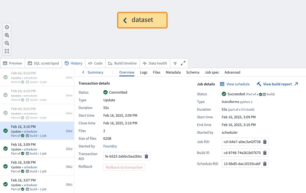
Task: Click the View schedule link
Action: [x=235, y=84]
